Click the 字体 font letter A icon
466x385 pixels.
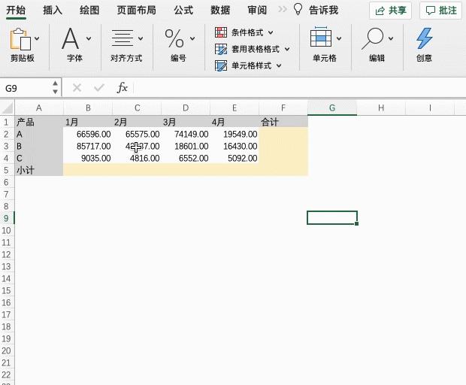tap(71, 38)
